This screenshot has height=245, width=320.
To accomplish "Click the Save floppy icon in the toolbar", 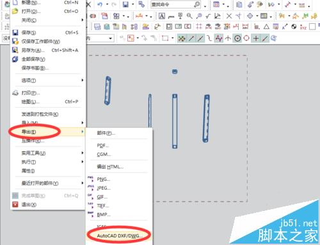I will [x=125, y=4].
